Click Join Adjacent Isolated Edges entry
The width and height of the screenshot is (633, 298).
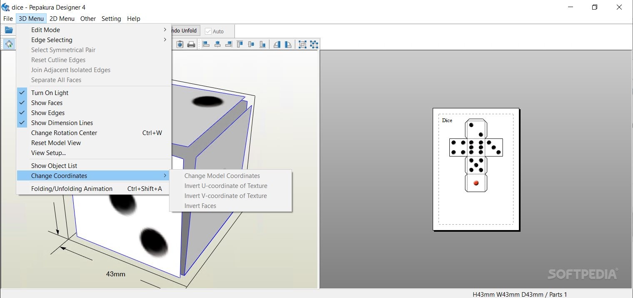94,70
